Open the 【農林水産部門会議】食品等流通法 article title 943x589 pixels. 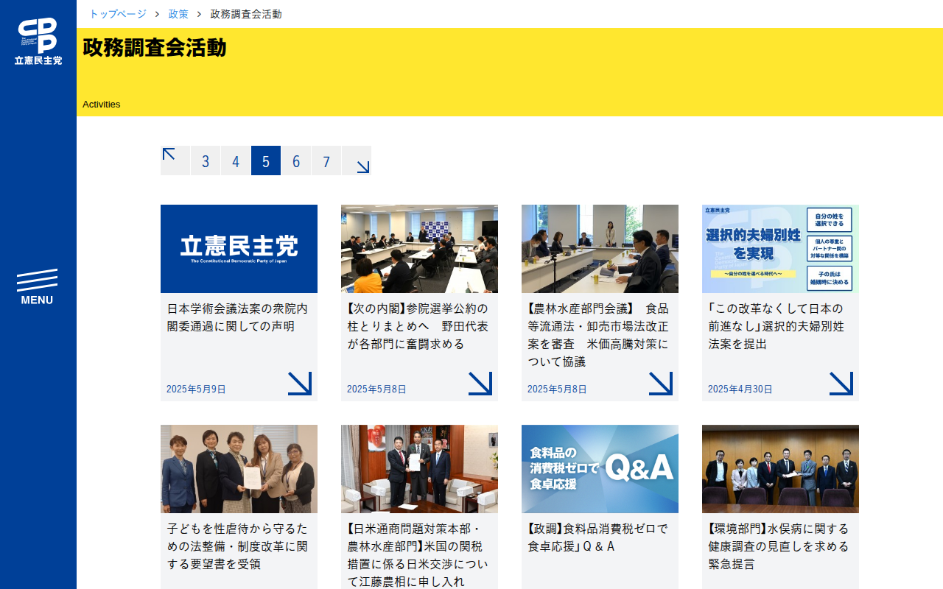coord(598,335)
